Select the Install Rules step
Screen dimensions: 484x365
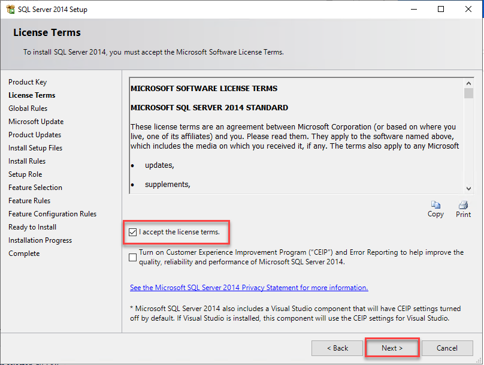27,161
